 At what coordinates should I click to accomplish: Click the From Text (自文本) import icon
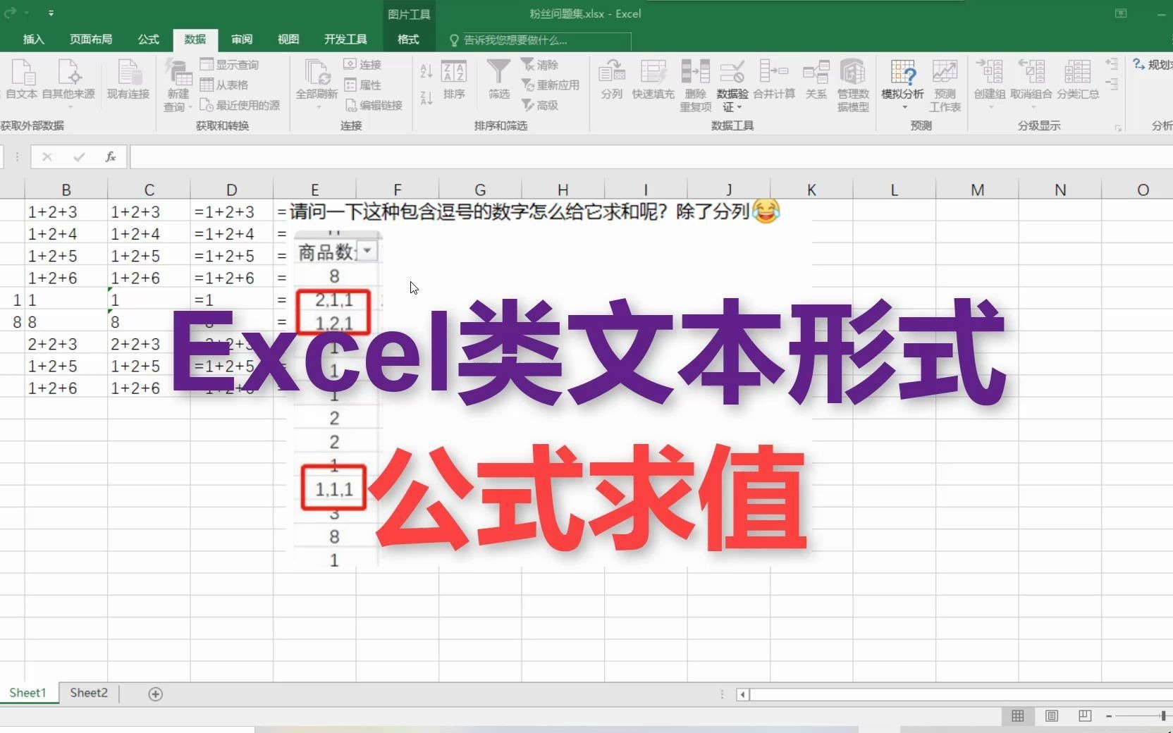[21, 79]
